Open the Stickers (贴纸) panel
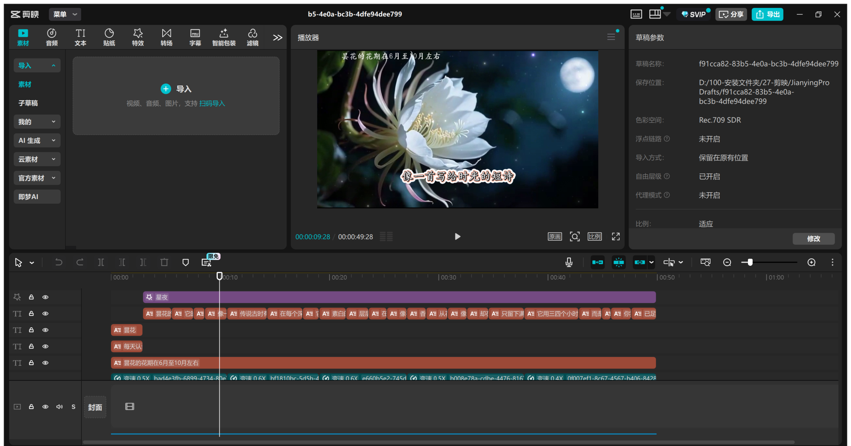The height and width of the screenshot is (446, 851). [109, 37]
